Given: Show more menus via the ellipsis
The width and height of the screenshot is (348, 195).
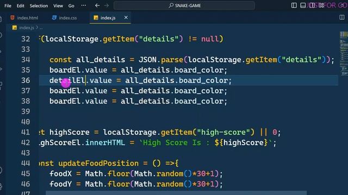Looking at the screenshot, I should pos(84,5).
